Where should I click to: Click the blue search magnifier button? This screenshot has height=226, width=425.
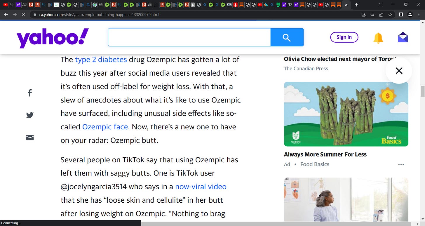287,37
